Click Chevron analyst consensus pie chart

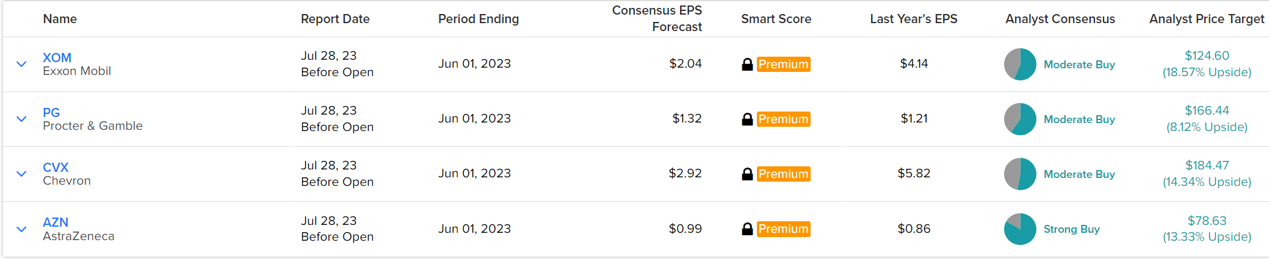[1020, 174]
